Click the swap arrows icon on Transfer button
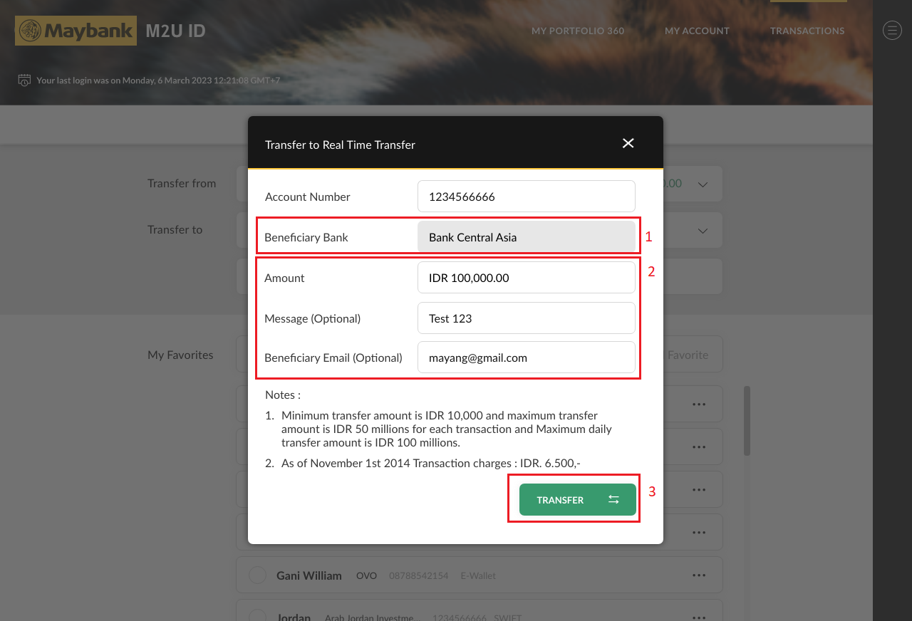 (613, 500)
